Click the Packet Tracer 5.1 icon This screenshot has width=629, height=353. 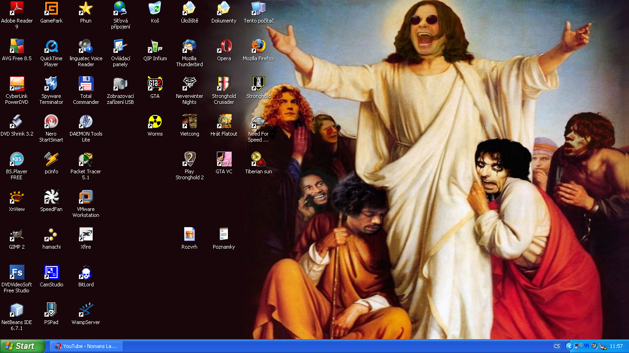86,159
